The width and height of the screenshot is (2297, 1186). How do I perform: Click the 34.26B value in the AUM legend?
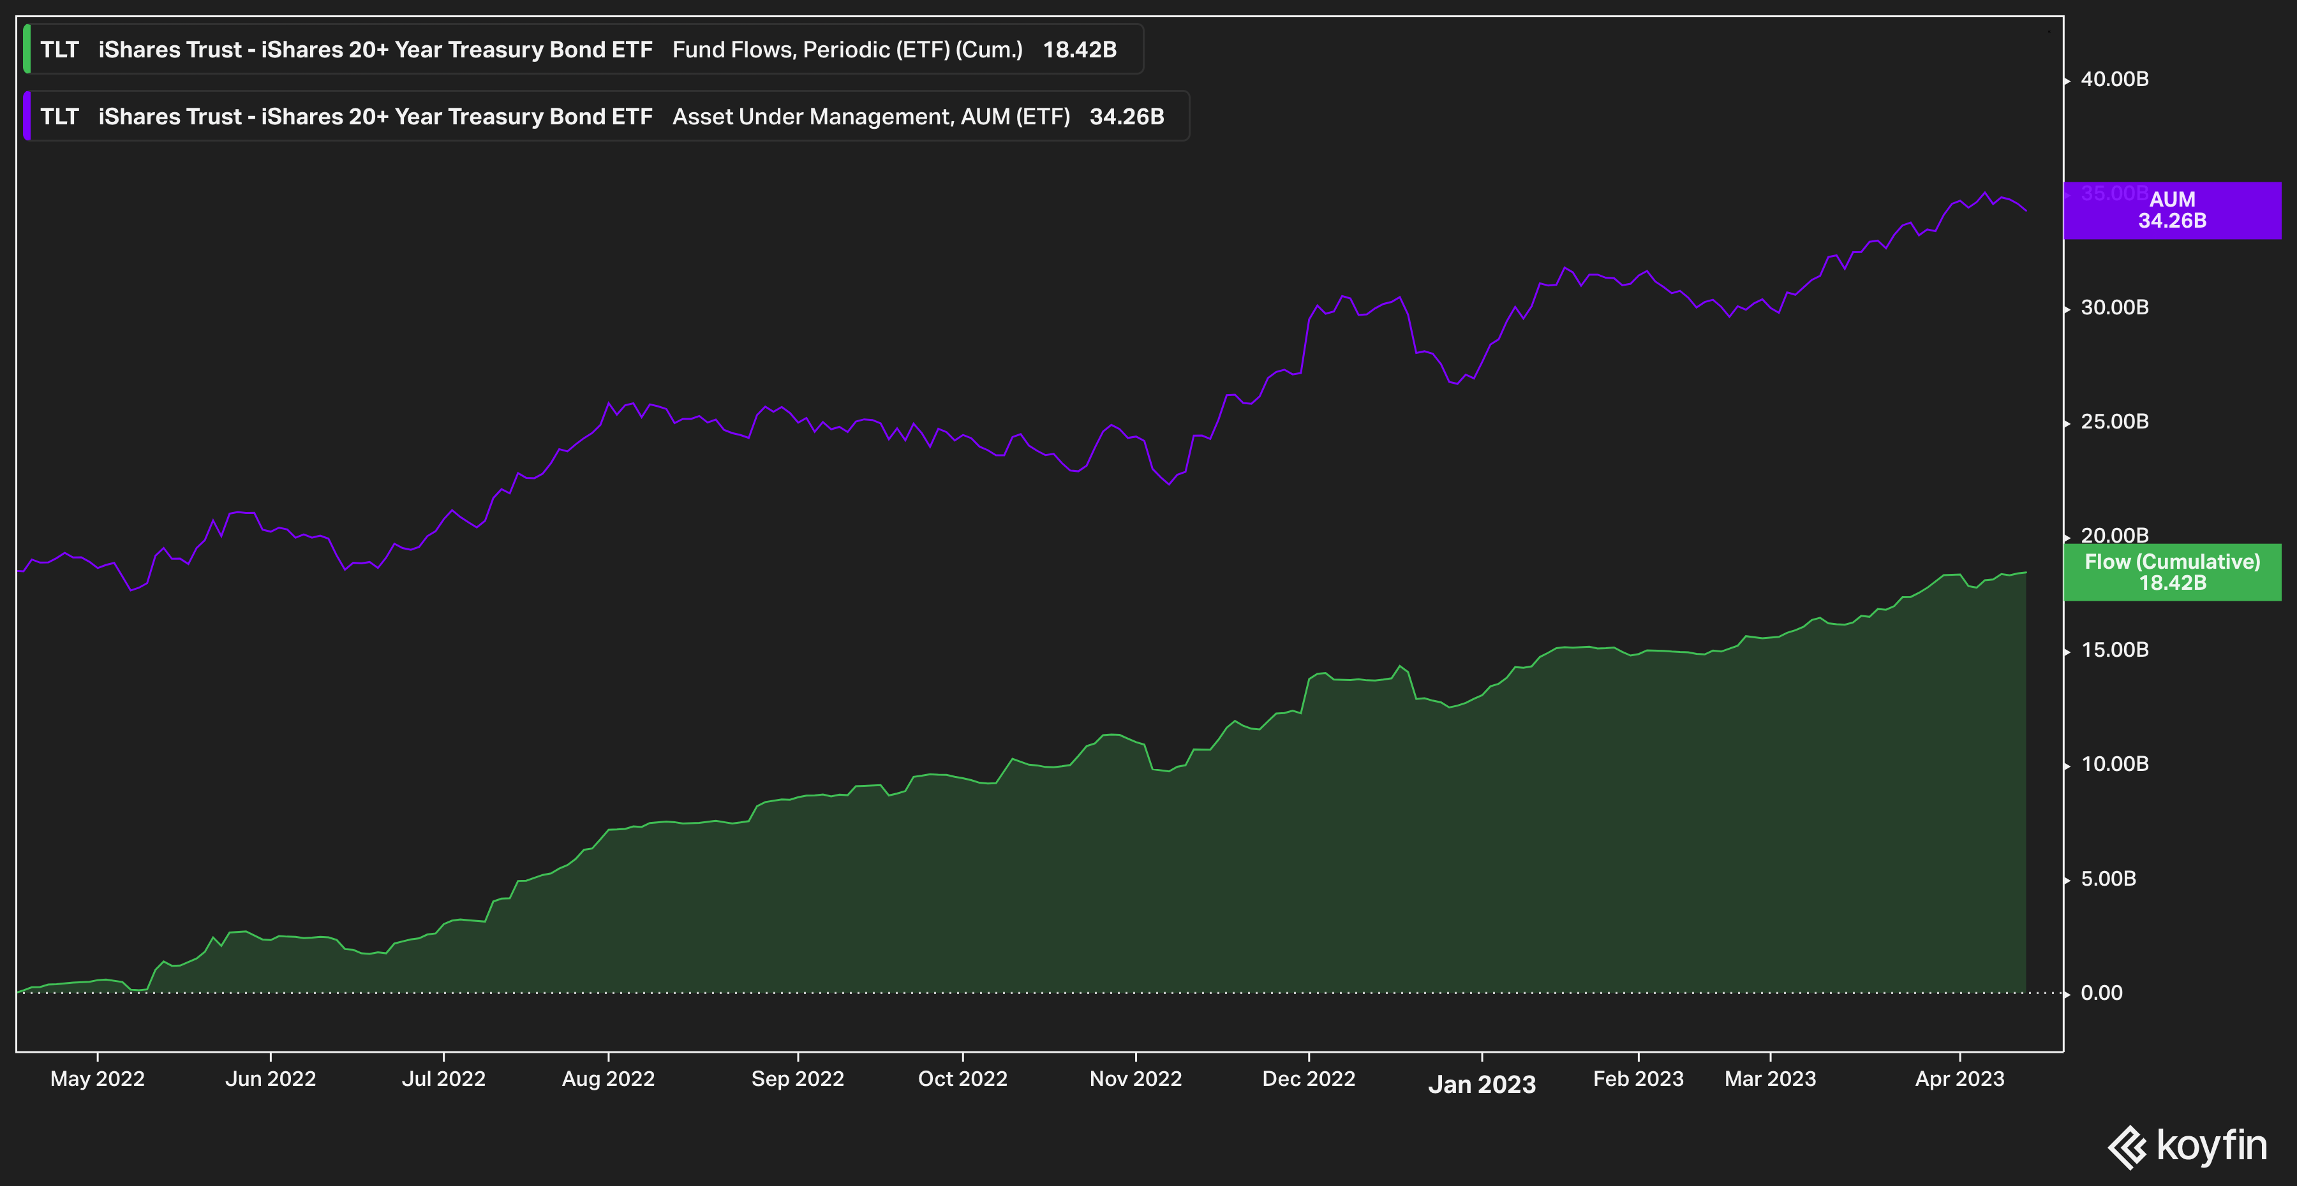click(1126, 117)
